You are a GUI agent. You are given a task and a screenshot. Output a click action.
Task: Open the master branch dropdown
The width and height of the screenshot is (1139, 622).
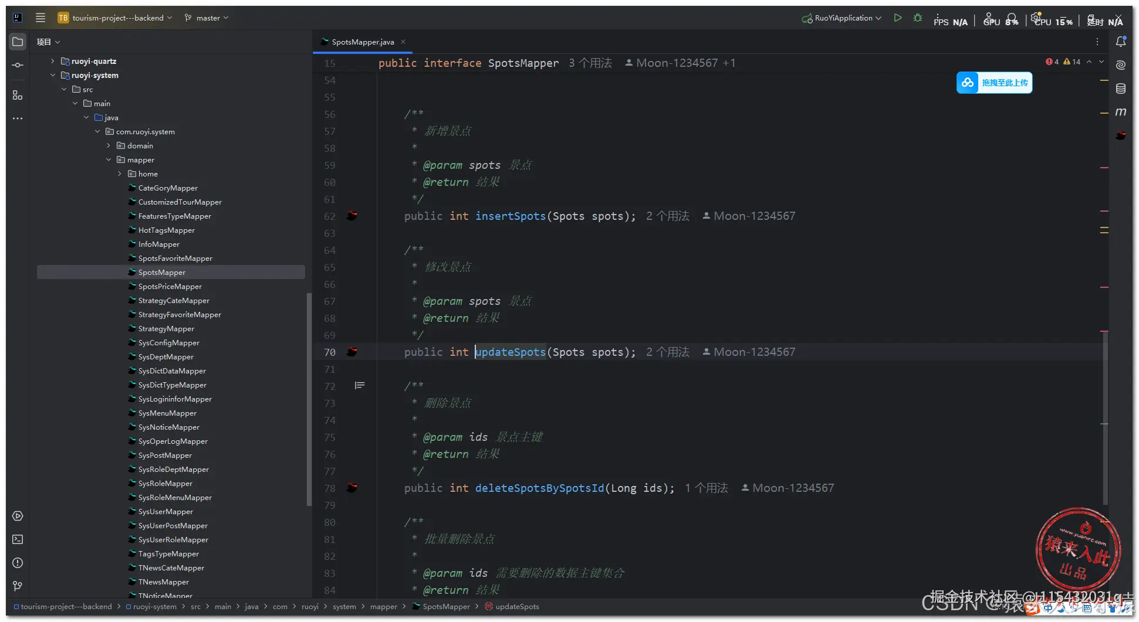click(206, 18)
